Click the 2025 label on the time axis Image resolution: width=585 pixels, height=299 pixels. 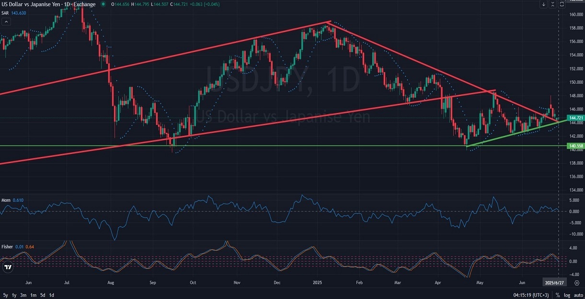pyautogui.click(x=316, y=283)
